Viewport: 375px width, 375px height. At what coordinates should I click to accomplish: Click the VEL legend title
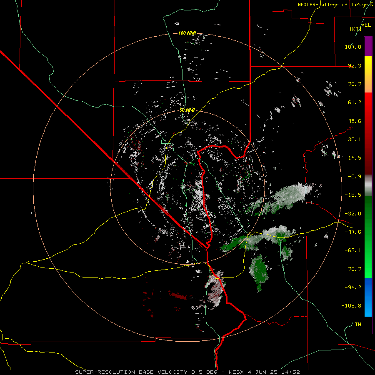click(366, 25)
